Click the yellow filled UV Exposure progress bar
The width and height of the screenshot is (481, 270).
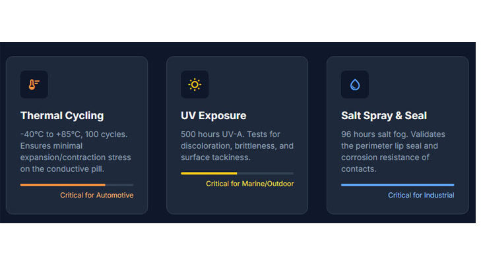click(x=208, y=173)
